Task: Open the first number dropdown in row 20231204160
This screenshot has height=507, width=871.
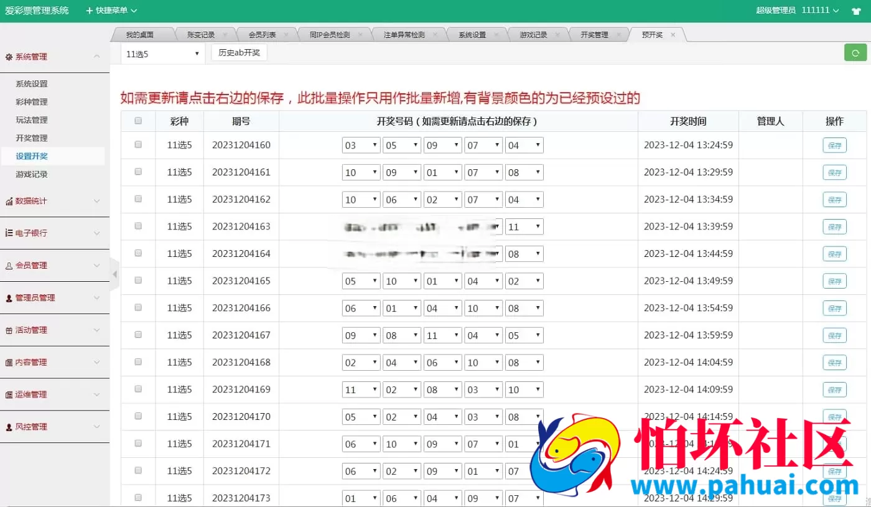Action: 361,145
